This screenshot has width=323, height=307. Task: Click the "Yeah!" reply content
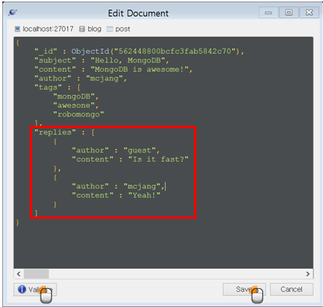point(144,195)
